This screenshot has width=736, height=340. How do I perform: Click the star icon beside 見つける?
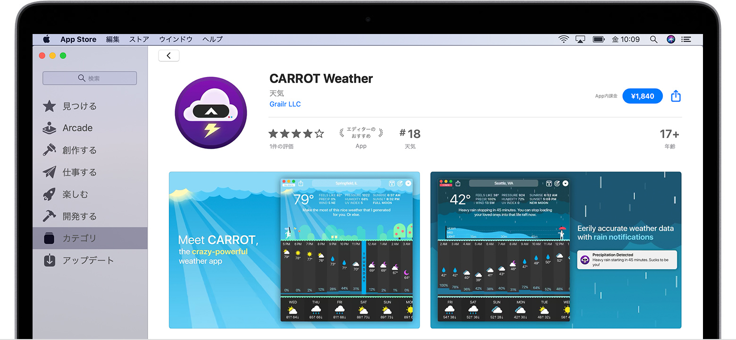(50, 106)
